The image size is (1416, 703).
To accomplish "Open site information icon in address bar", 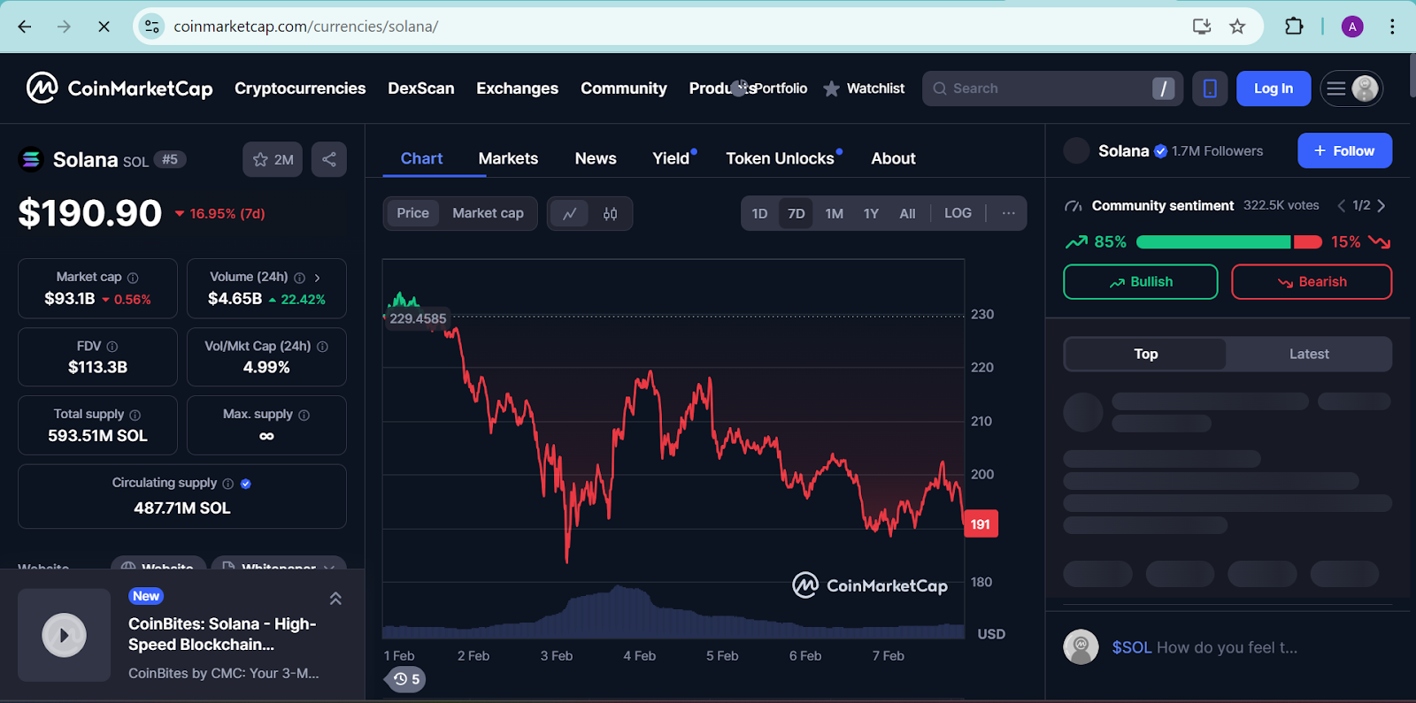I will pos(152,27).
